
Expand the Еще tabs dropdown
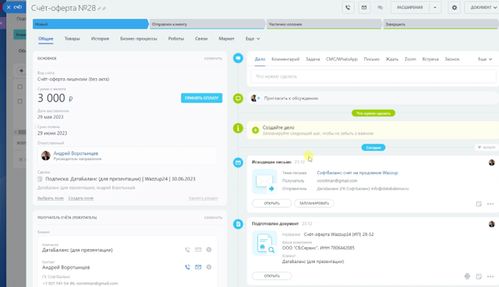(253, 38)
